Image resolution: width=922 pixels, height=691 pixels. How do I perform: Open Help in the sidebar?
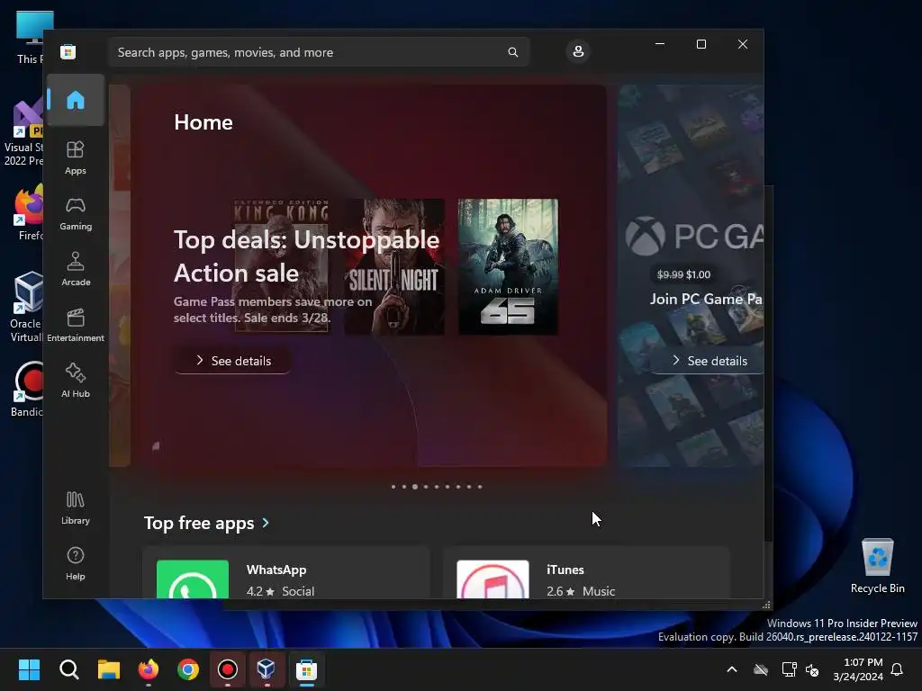[76, 563]
